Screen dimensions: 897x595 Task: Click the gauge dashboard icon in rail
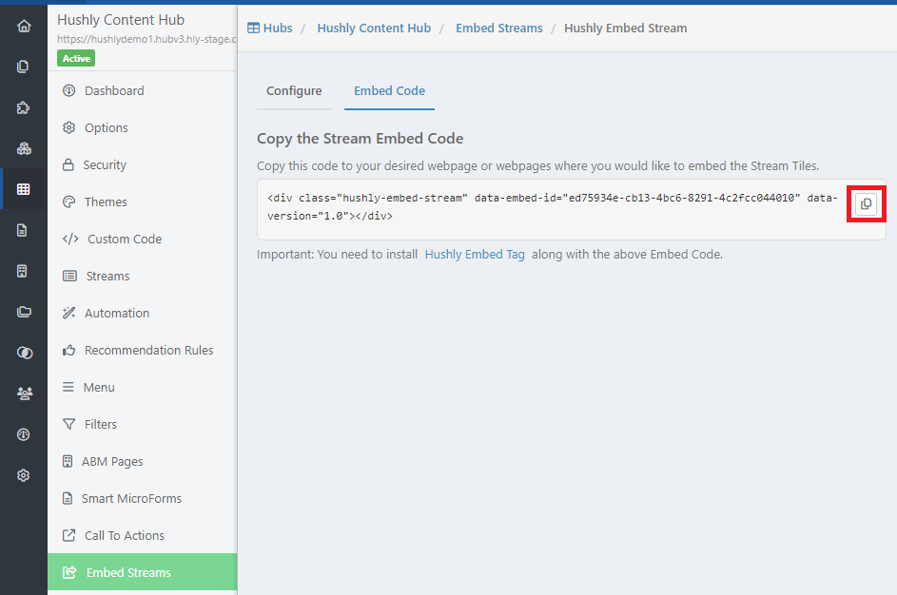tap(24, 434)
